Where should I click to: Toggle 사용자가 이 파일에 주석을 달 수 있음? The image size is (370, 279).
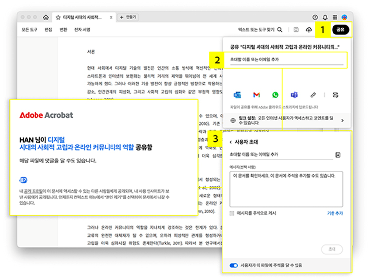tap(234, 265)
